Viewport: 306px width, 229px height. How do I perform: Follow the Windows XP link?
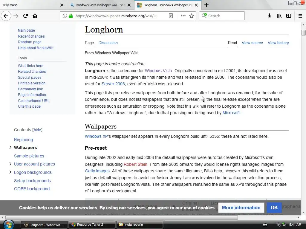96,136
